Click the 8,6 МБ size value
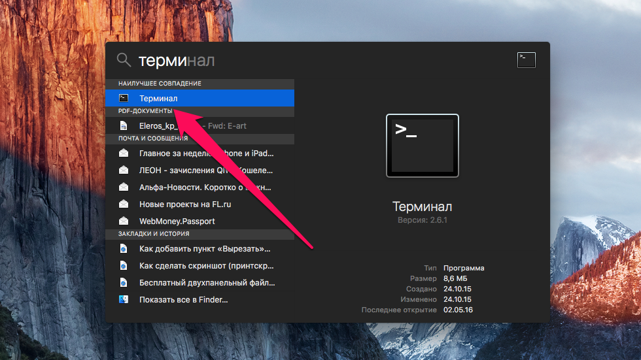Image resolution: width=641 pixels, height=360 pixels. (x=455, y=278)
